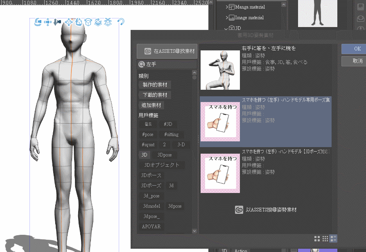Click the material tree scroll-up arrow
Screen dimensions: 366x252
click(x=284, y=5)
